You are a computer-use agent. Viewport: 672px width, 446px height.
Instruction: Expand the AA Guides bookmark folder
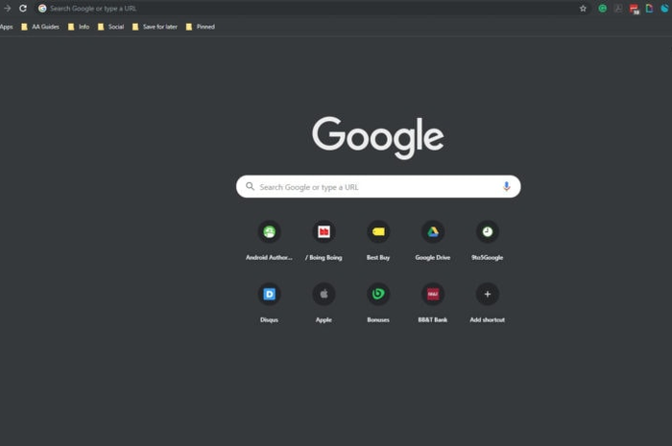pyautogui.click(x=40, y=27)
